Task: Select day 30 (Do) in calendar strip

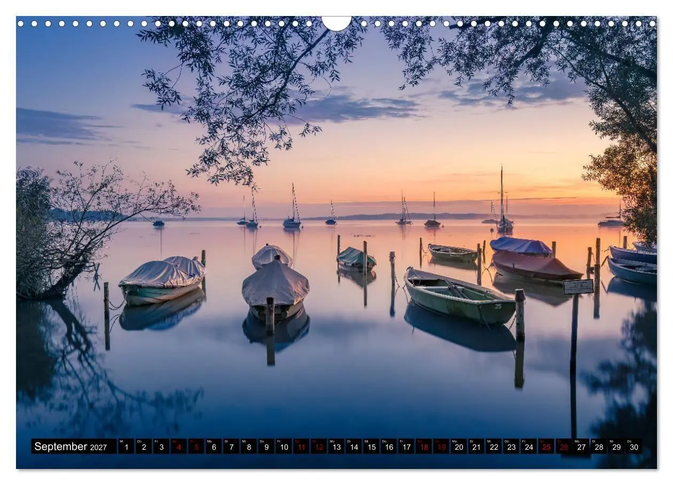Action: (x=634, y=447)
